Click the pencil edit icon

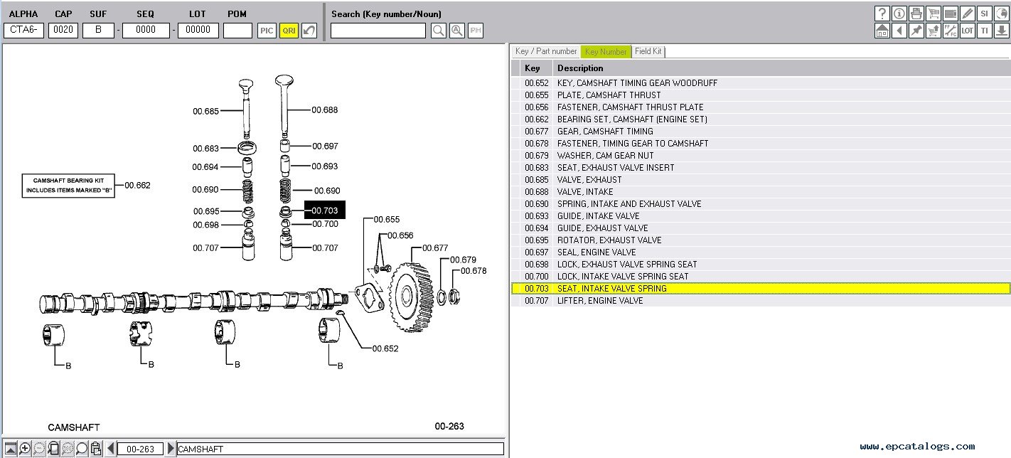(967, 14)
